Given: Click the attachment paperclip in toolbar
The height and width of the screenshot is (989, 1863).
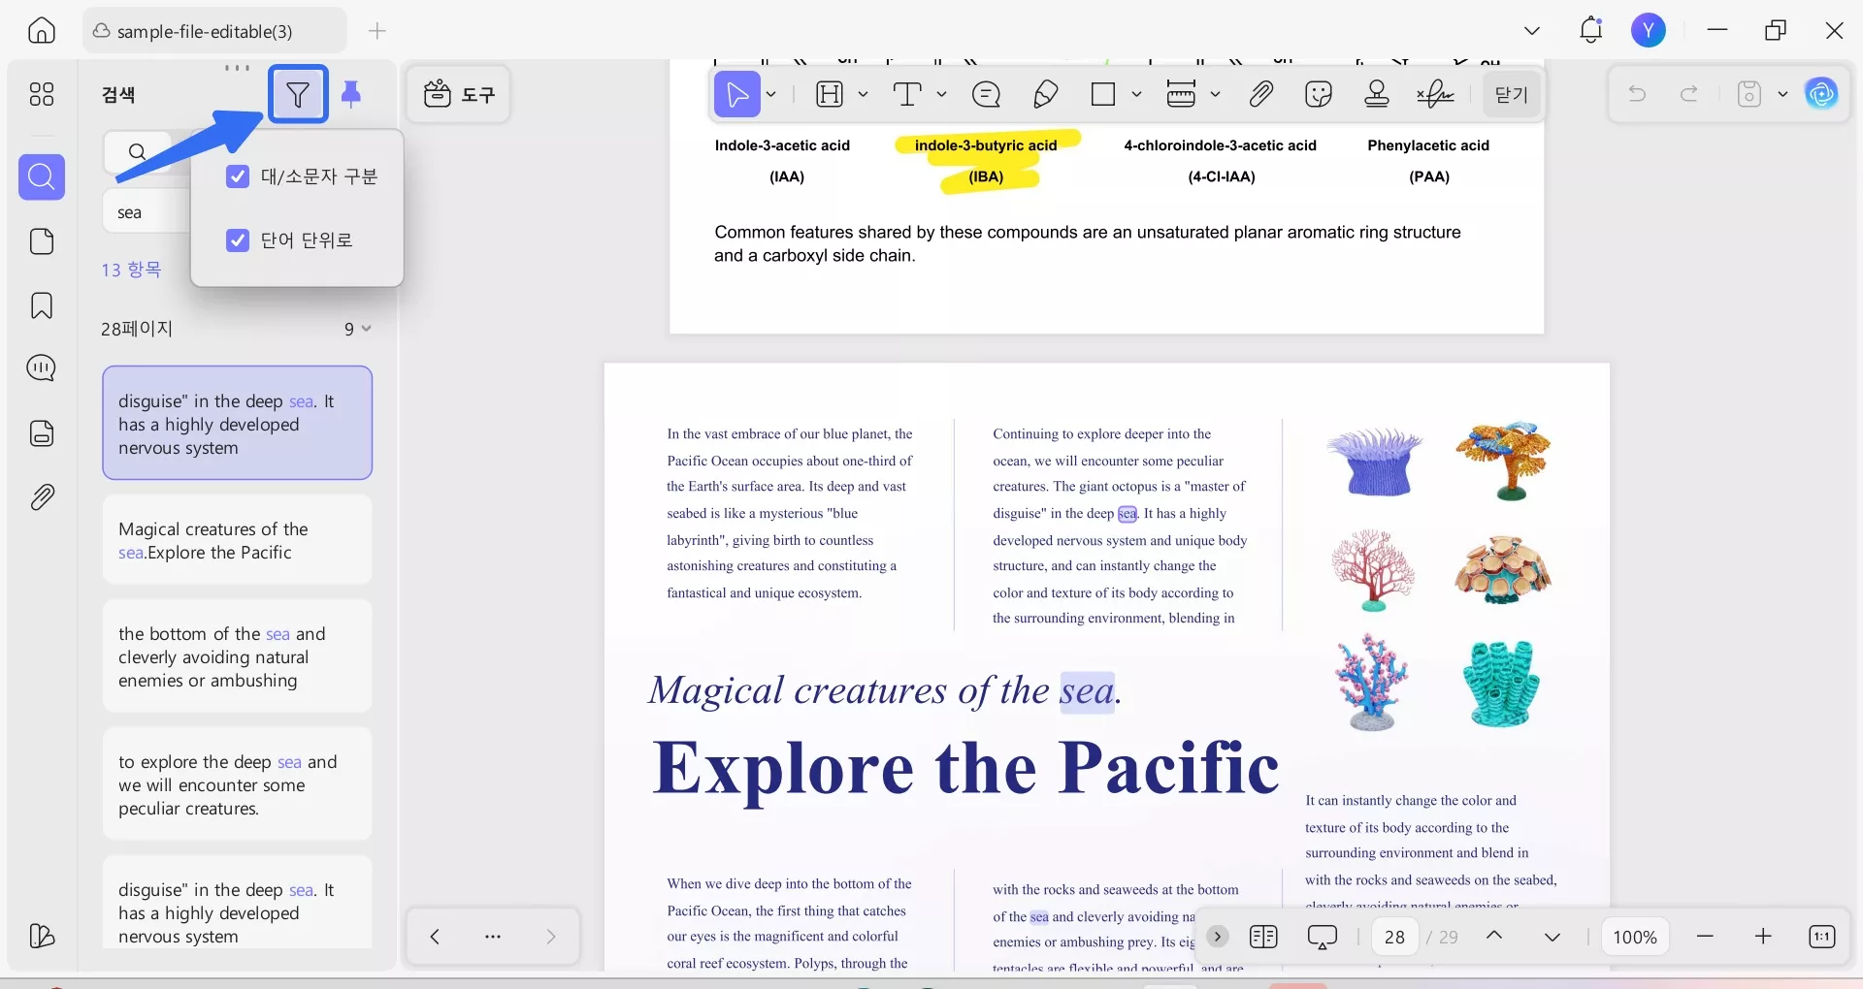Looking at the screenshot, I should pos(1260,94).
